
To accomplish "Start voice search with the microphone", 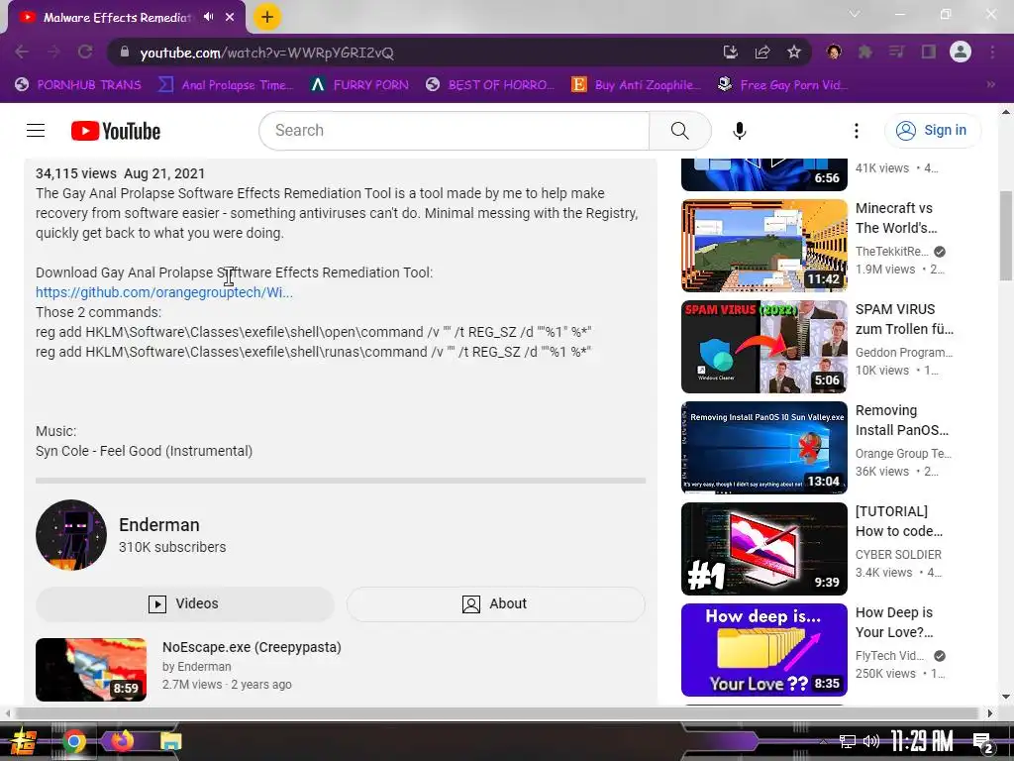I will point(739,131).
